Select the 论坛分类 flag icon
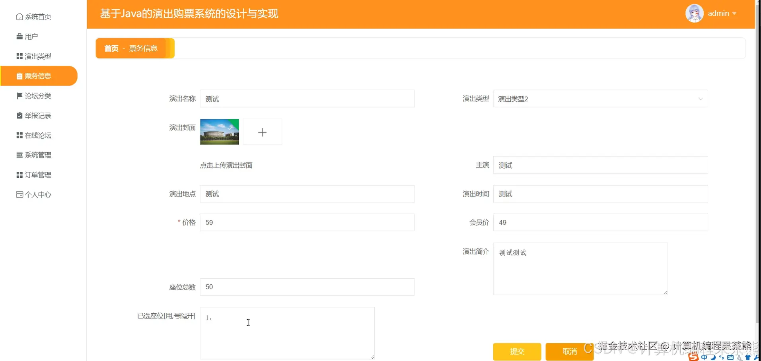 19,96
